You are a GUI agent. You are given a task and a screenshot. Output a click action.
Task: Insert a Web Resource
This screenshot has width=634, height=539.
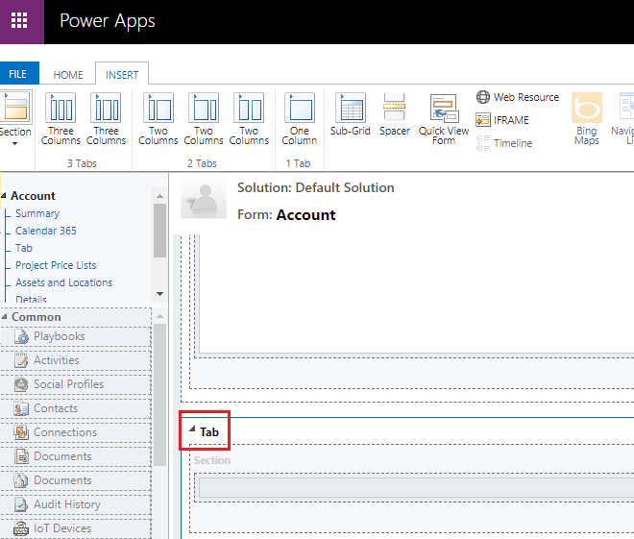pos(517,97)
